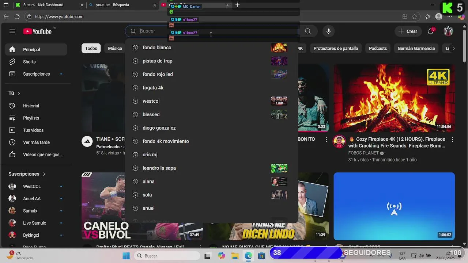This screenshot has height=263, width=468.
Task: Open Suscripciones in sidebar
Action: (36, 74)
